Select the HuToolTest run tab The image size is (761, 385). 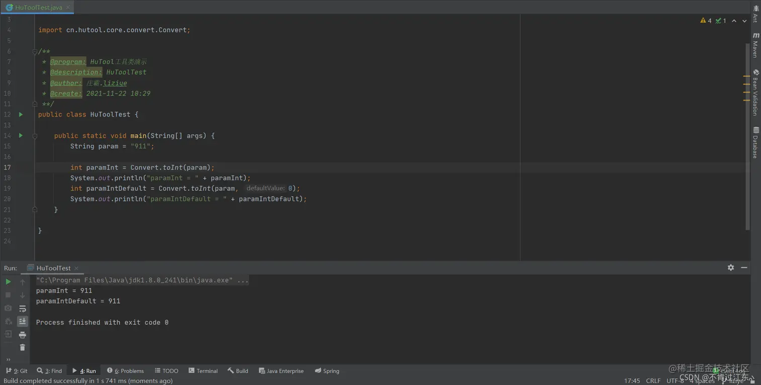point(53,268)
